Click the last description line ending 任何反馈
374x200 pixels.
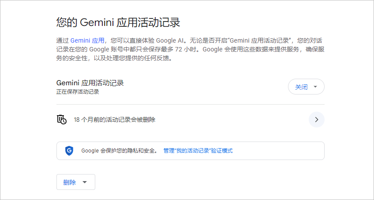pos(114,58)
